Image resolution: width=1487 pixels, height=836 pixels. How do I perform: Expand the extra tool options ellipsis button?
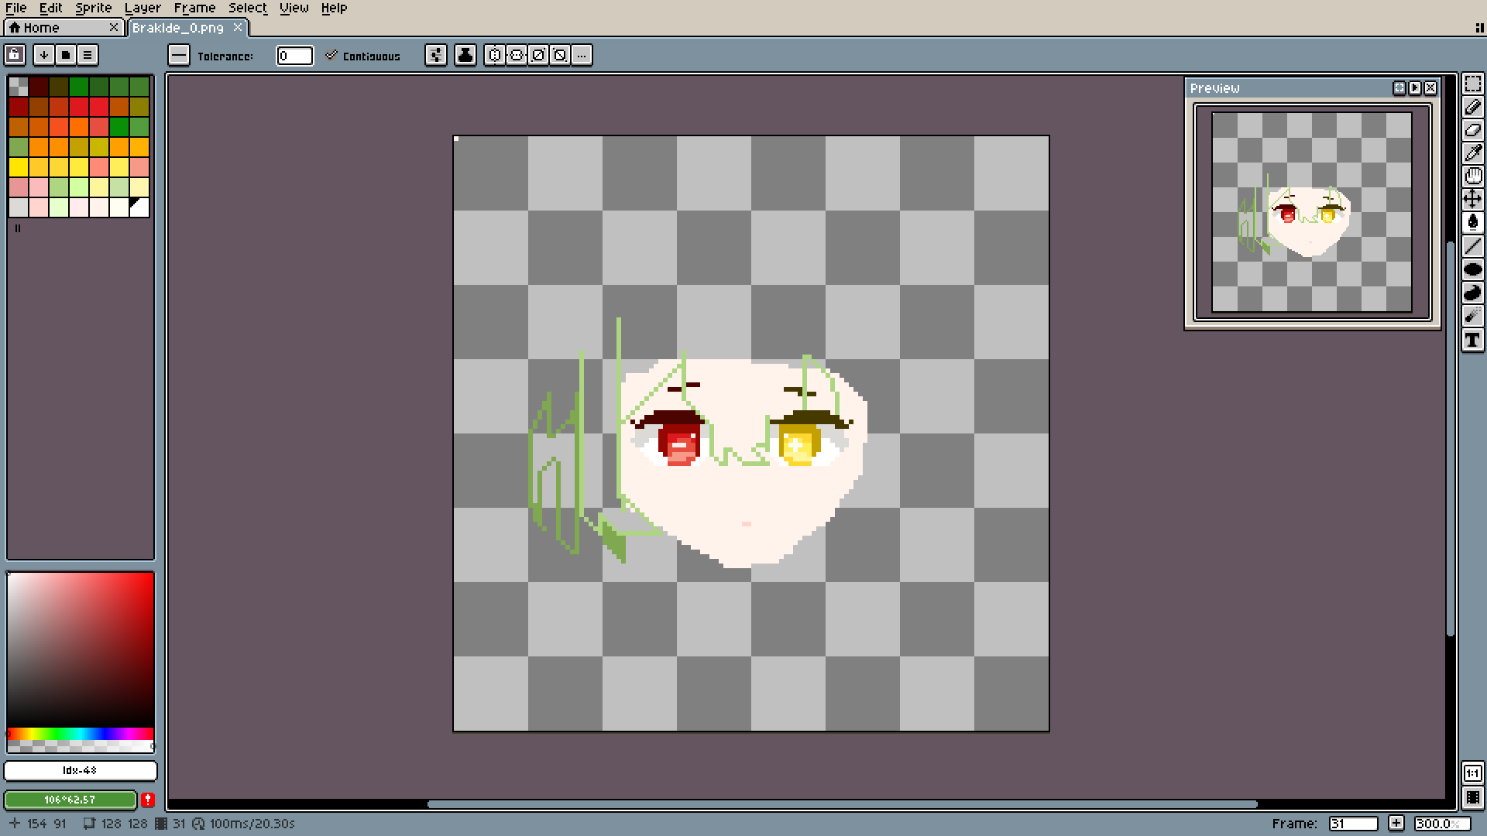pyautogui.click(x=582, y=55)
